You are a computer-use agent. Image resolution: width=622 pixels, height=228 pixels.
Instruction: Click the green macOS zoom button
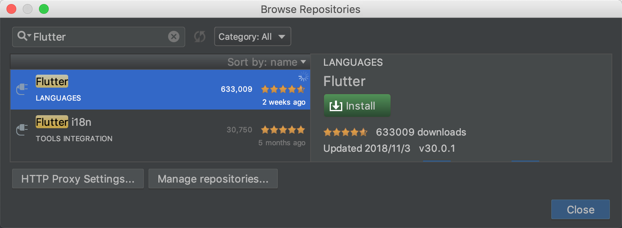click(43, 9)
